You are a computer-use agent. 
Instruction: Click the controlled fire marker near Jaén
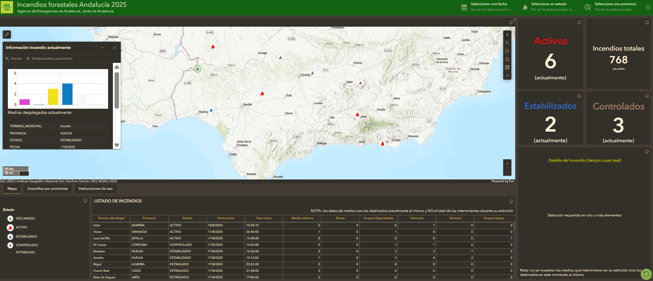pos(360,83)
